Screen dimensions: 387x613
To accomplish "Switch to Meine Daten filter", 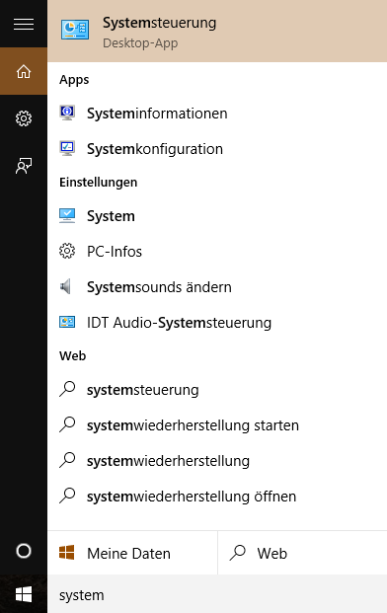I will [x=132, y=553].
